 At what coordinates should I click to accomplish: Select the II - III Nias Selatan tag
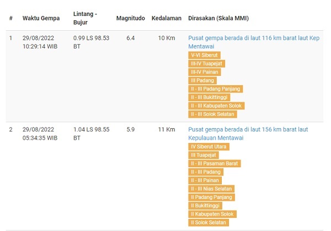211,189
